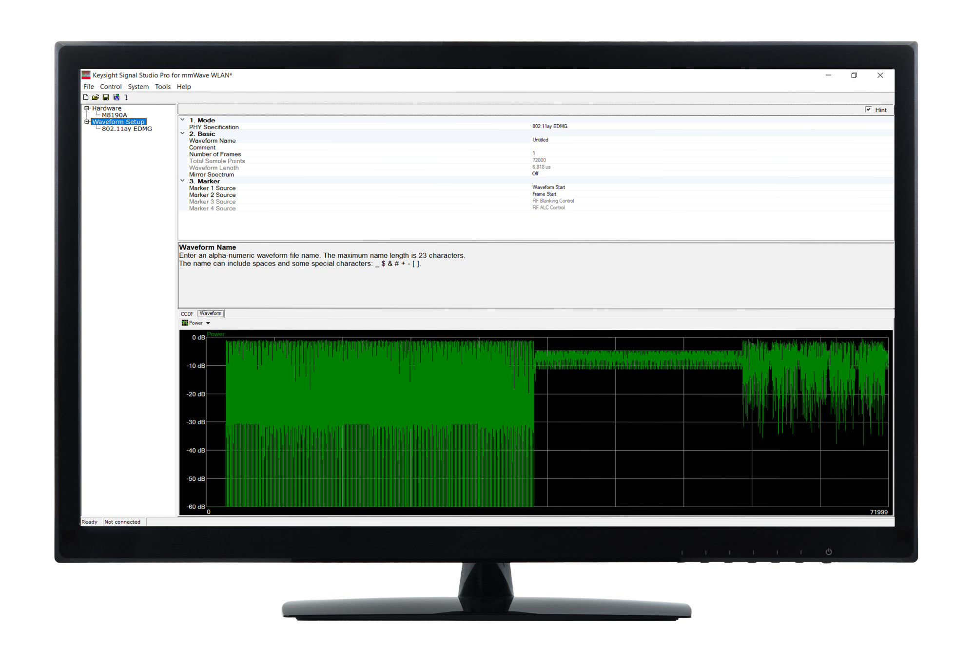The image size is (975, 663).
Task: Click the Power graph icon below tabs
Action: (185, 323)
